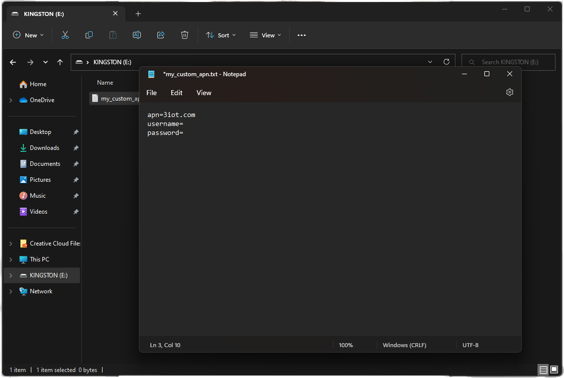Close the KINGSTON (E:) Explorer tab

coord(115,13)
